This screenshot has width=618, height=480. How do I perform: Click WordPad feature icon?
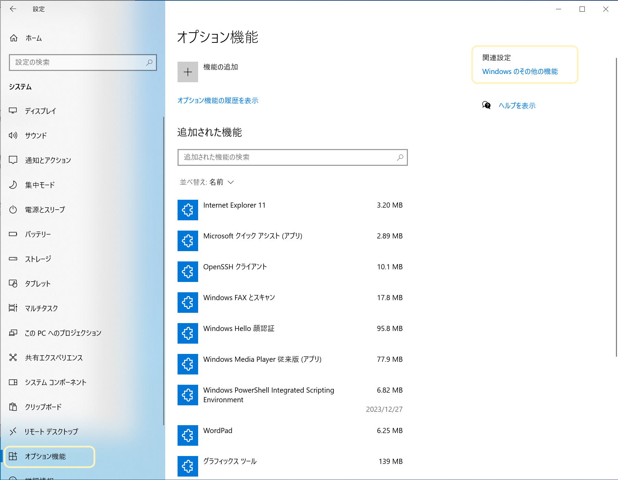188,435
